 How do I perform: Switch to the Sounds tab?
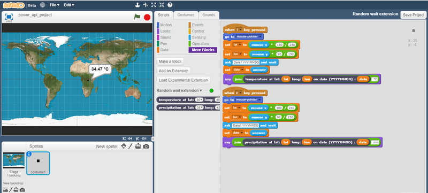pos(209,15)
